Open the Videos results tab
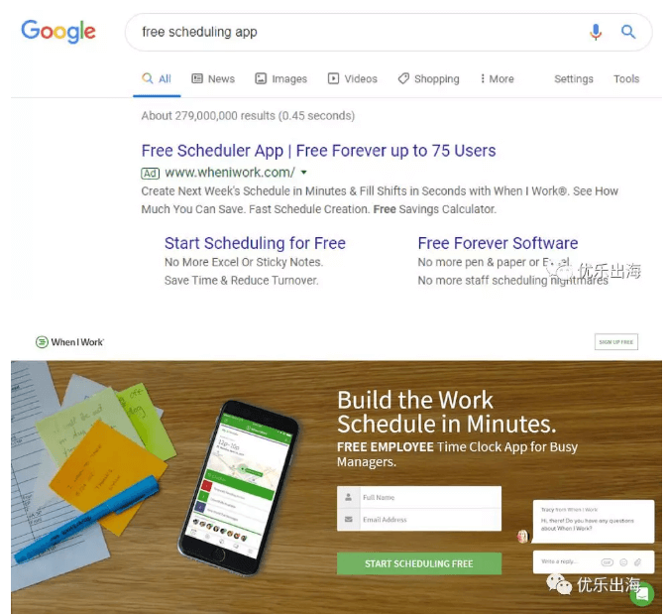Image resolution: width=667 pixels, height=616 pixels. [352, 78]
